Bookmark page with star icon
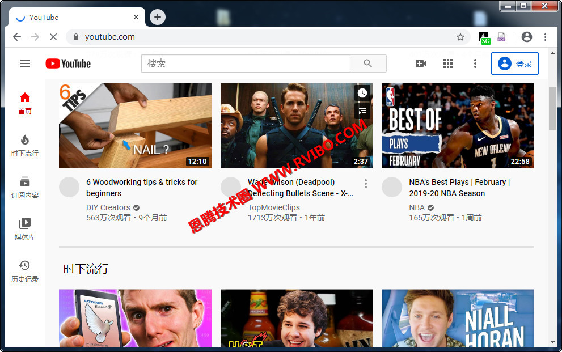This screenshot has height=352, width=562. coord(460,37)
